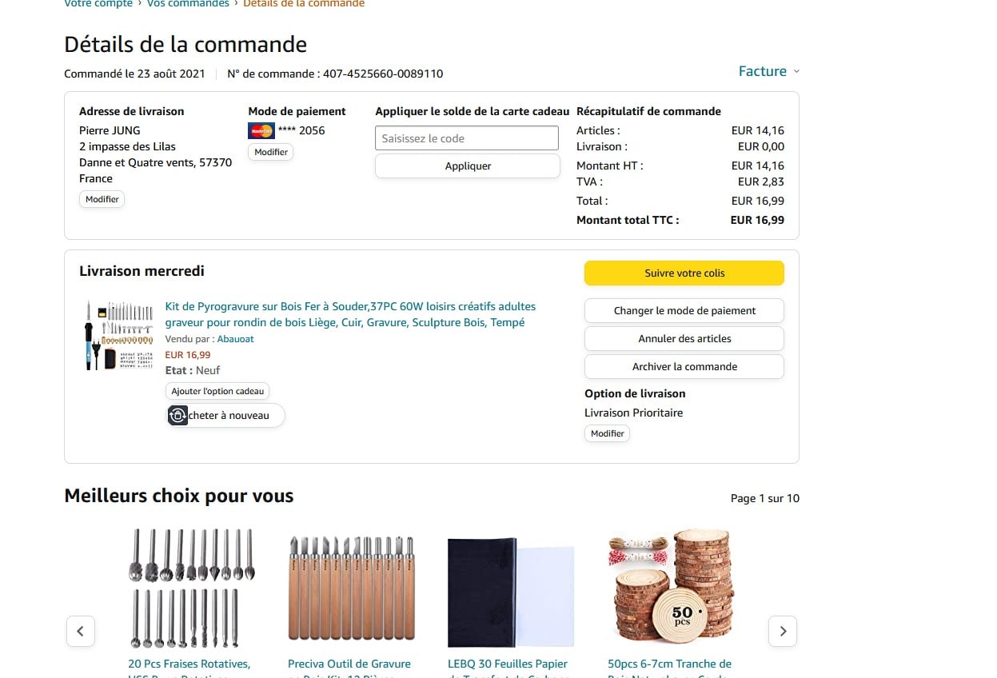Click Ajouter l'option cadeau button
The width and height of the screenshot is (997, 678).
(x=217, y=392)
